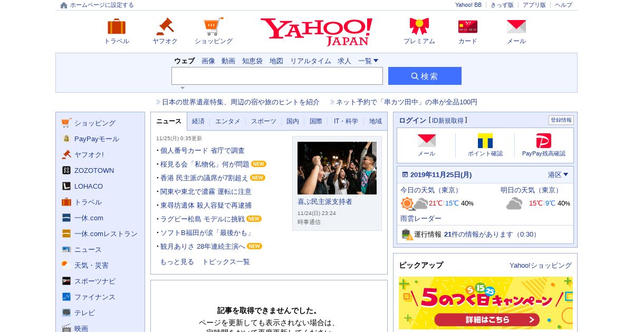Click the 登録情報 button
This screenshot has width=633, height=332.
[561, 120]
